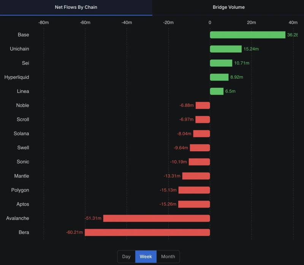Click the Hyperliquid 8.92m bar

click(x=219, y=77)
